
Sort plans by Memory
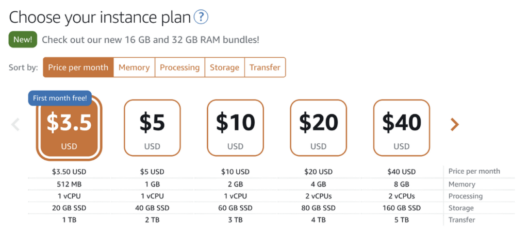tap(134, 68)
